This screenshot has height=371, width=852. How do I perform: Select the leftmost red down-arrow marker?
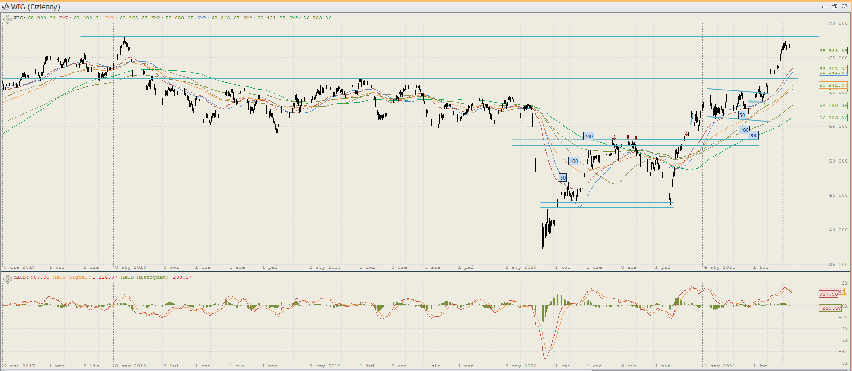tap(614, 137)
